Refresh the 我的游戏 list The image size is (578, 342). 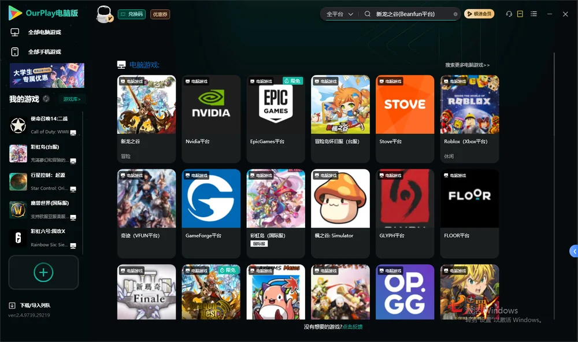coord(46,99)
